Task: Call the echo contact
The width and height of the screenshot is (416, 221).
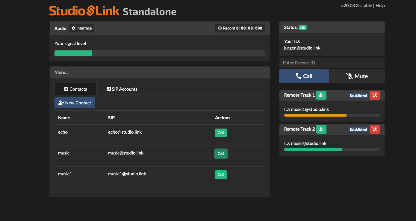Action: (x=221, y=133)
